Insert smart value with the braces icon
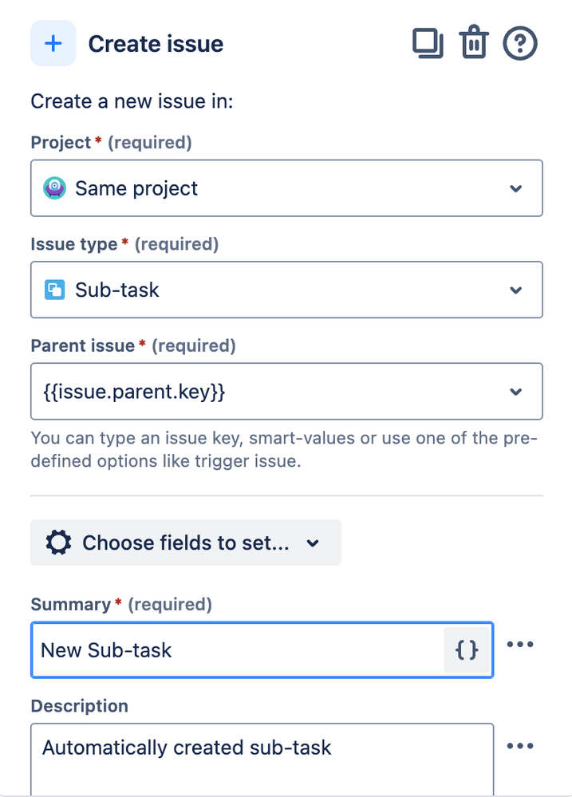Screen dimensions: 572x797 (x=467, y=650)
